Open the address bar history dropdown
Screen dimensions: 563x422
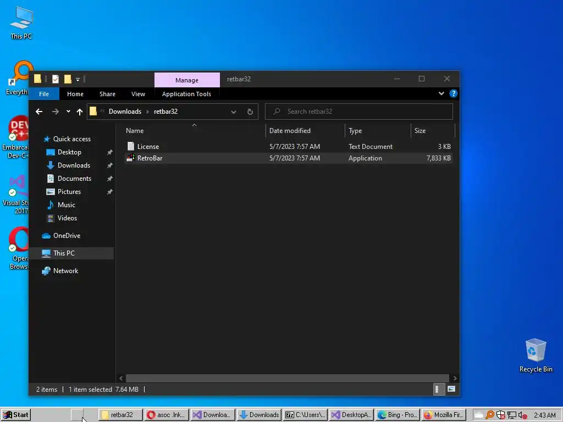click(x=233, y=112)
